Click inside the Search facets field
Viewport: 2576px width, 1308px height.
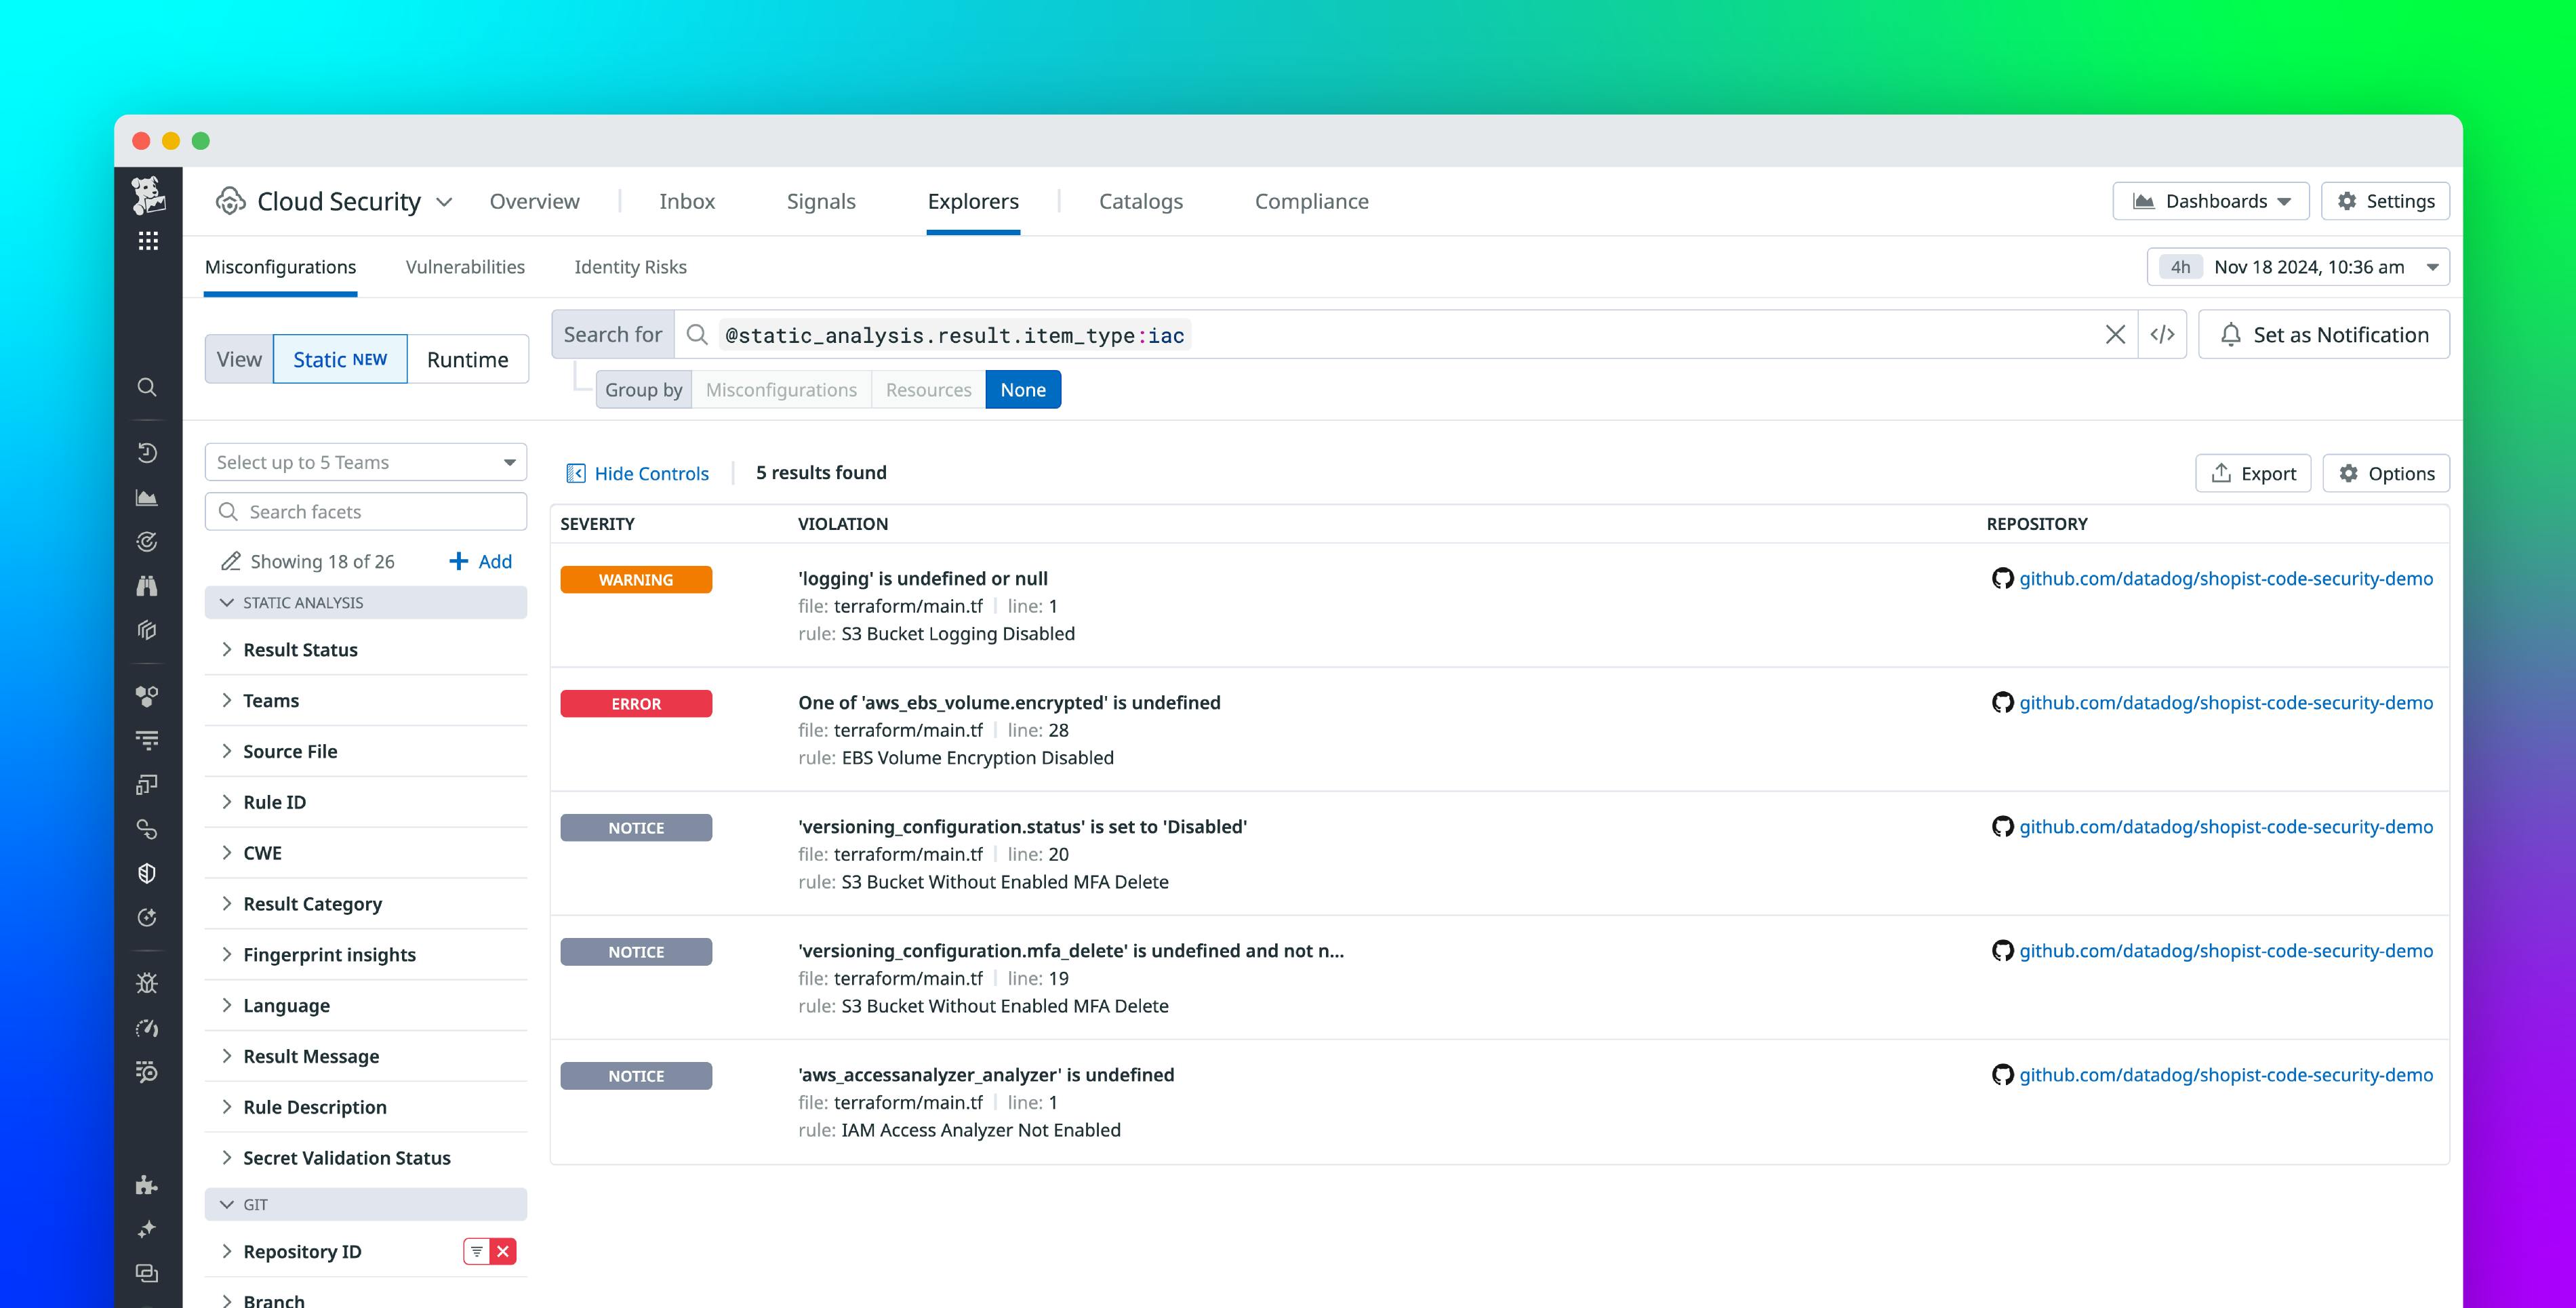(x=365, y=511)
